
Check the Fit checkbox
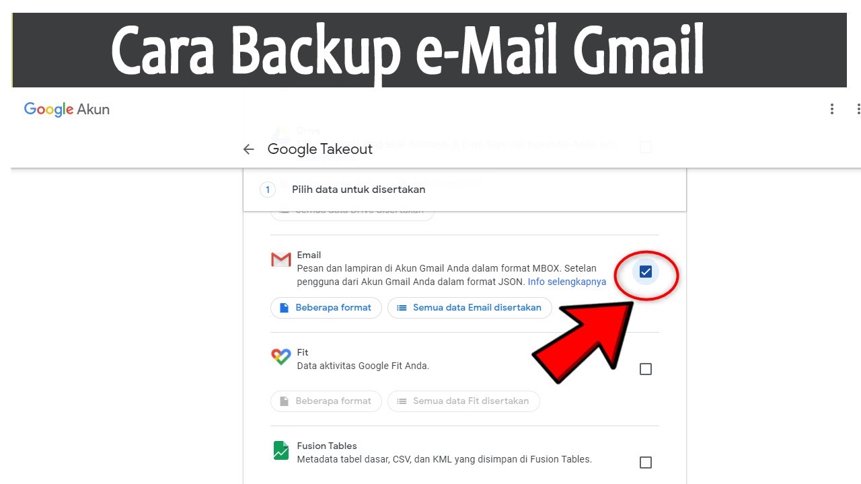(x=646, y=369)
